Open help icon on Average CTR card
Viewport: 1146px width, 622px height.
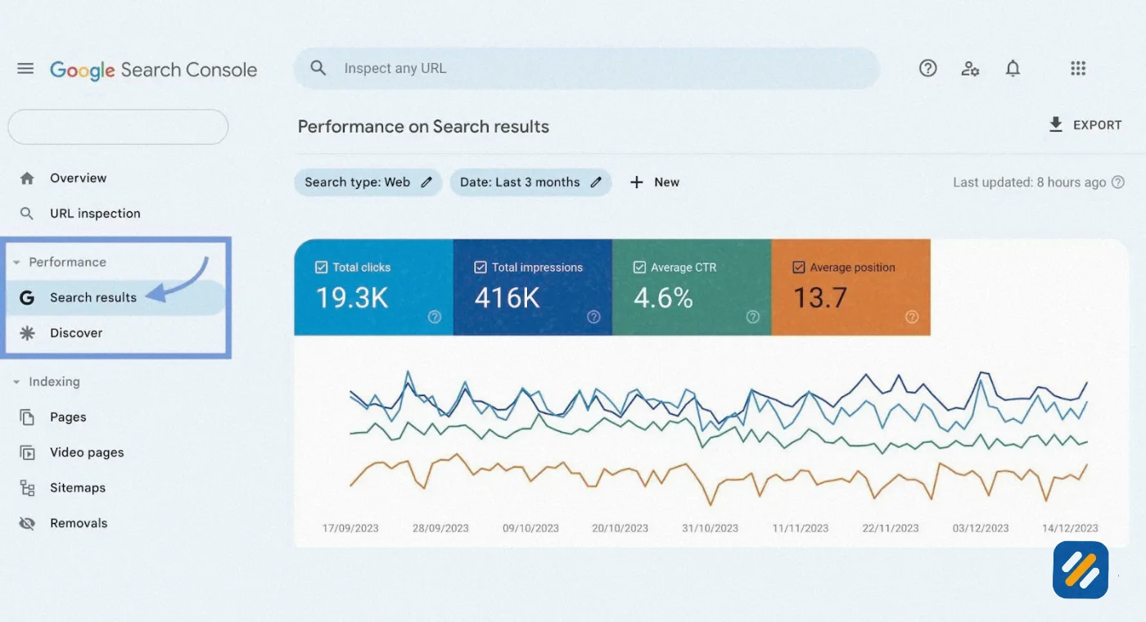tap(753, 318)
